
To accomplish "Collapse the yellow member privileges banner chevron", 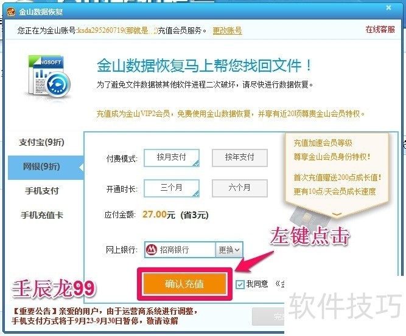I will [x=337, y=214].
